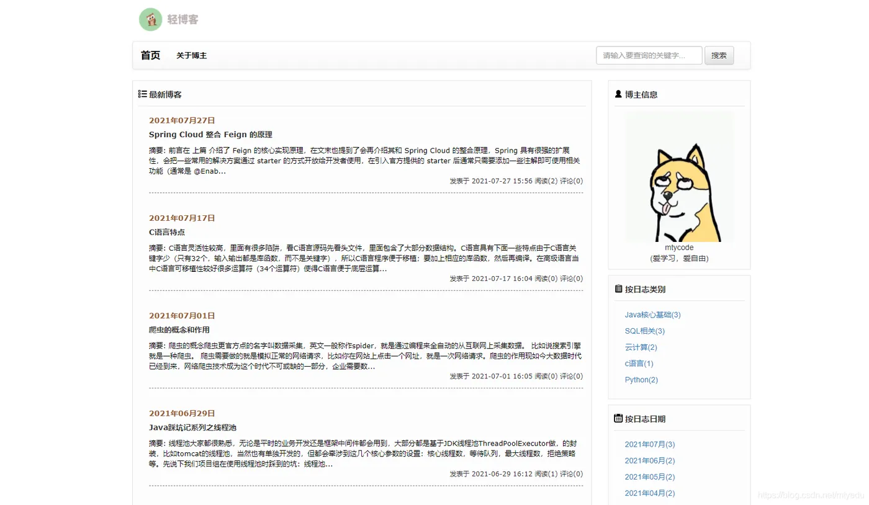Show posts from 2021年04月(2)
Screen dimensions: 869x505
point(649,493)
